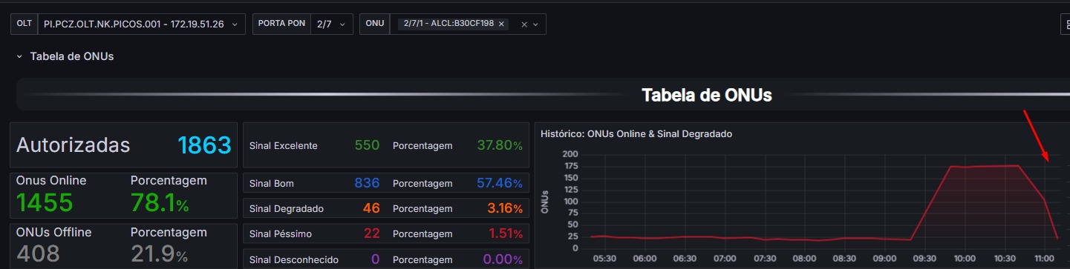The width and height of the screenshot is (1070, 269).
Task: Click the ONUs Offline 408 value
Action: pyautogui.click(x=38, y=254)
